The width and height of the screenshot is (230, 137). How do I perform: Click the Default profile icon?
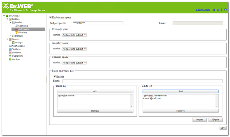click(x=13, y=36)
